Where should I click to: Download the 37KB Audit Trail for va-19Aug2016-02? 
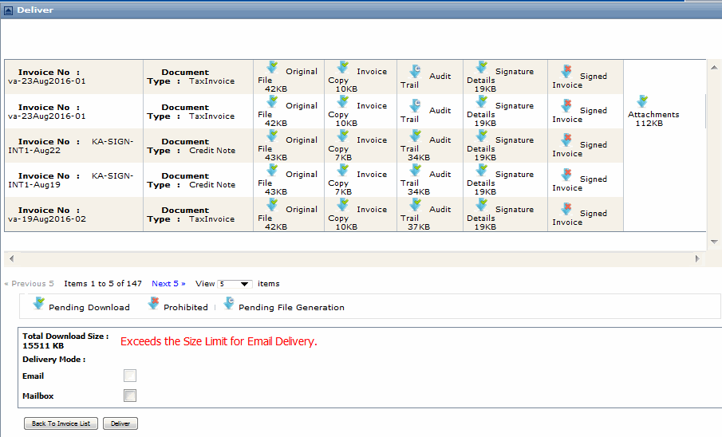tap(415, 207)
